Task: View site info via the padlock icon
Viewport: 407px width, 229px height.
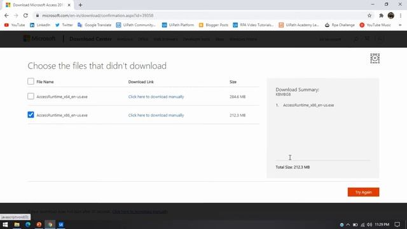Action: 38,15
